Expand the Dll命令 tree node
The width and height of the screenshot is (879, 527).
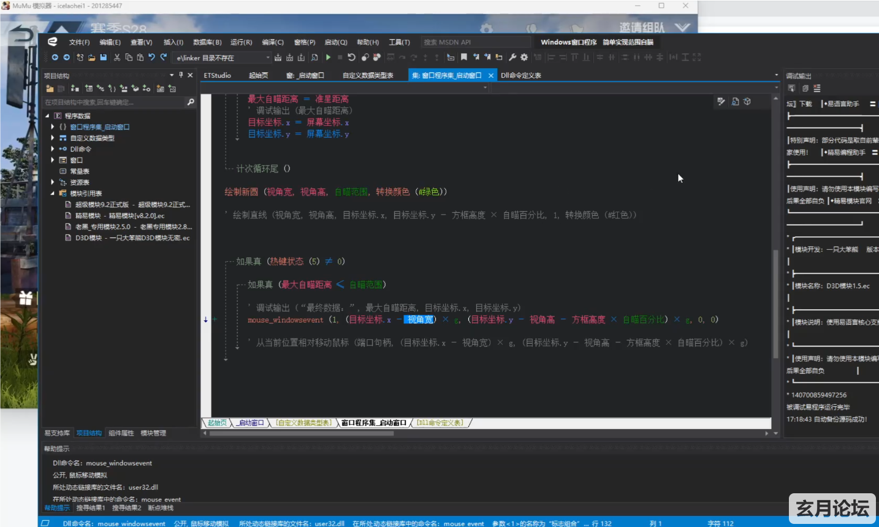tap(53, 148)
